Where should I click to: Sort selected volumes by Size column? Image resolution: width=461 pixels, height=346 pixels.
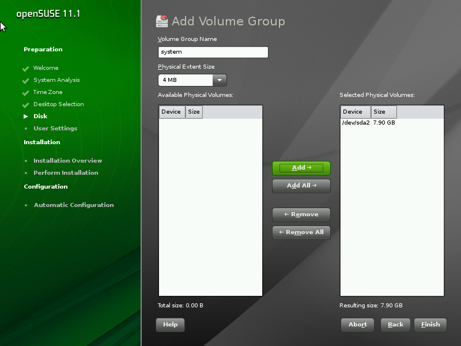(384, 112)
